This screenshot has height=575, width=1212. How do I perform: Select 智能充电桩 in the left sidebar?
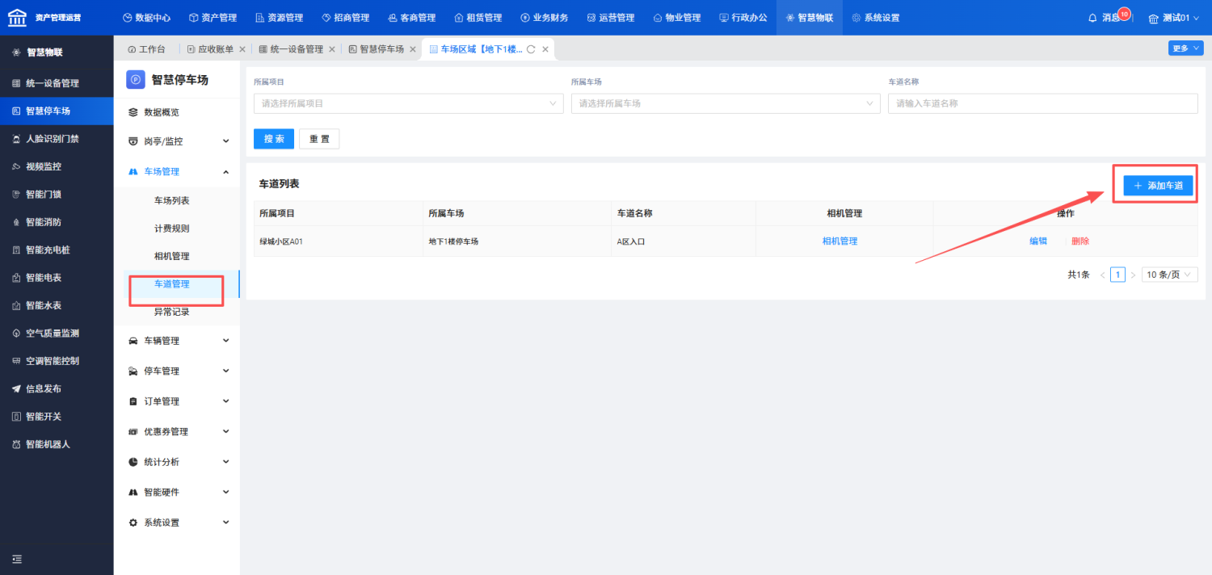[x=57, y=250]
